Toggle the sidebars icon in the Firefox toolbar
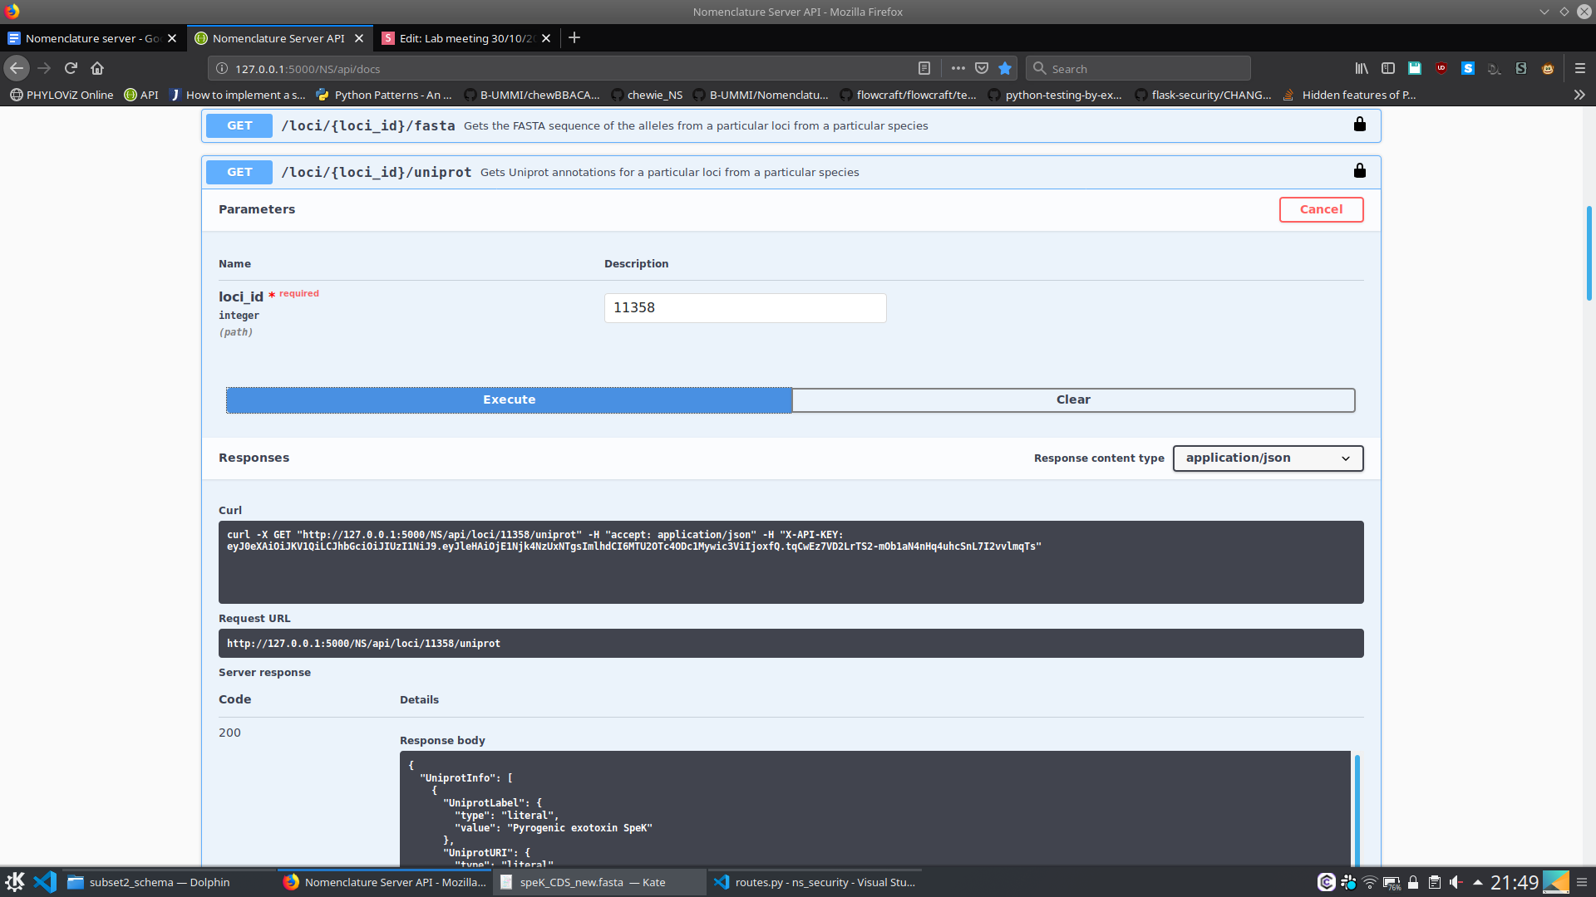1596x897 pixels. pyautogui.click(x=1388, y=68)
